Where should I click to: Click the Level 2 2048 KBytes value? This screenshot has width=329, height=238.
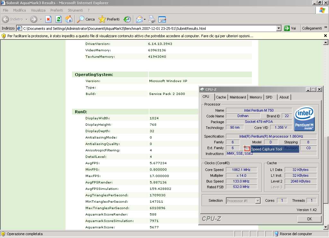tap(300, 181)
